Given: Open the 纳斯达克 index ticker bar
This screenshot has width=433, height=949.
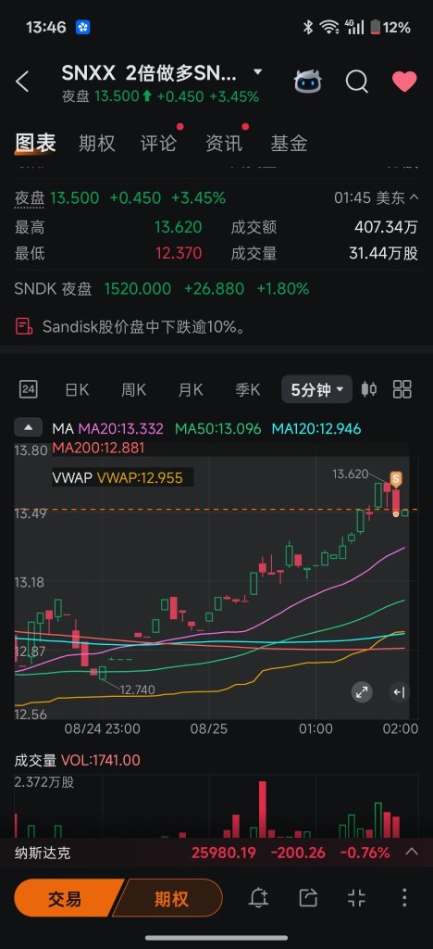Looking at the screenshot, I should click(x=216, y=853).
